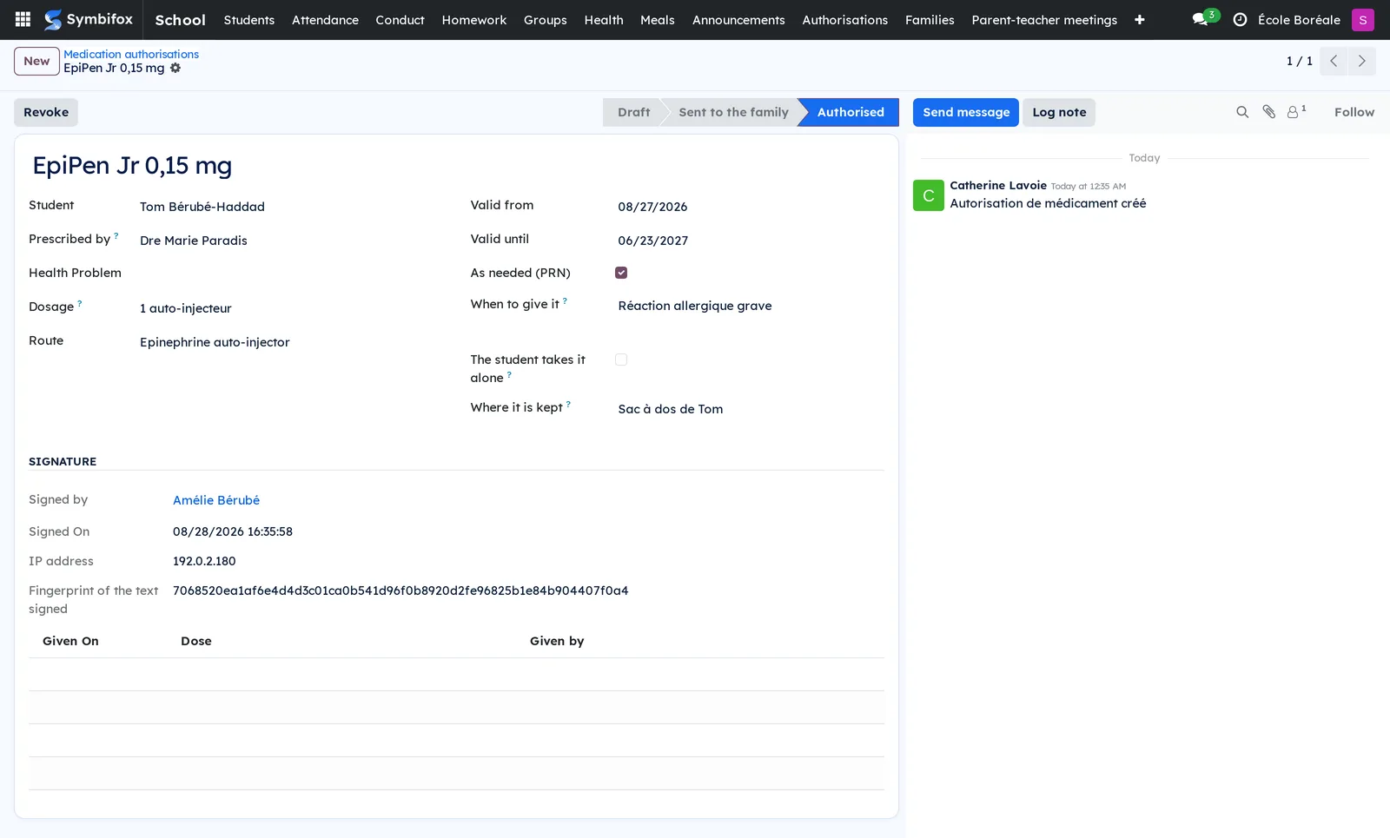The image size is (1390, 838).
Task: Select the Sent to the family stage
Action: pos(733,112)
